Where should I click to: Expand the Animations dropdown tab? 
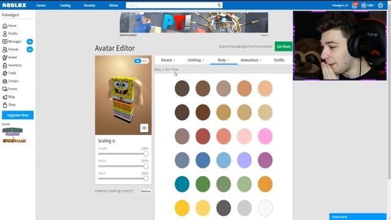(x=251, y=60)
